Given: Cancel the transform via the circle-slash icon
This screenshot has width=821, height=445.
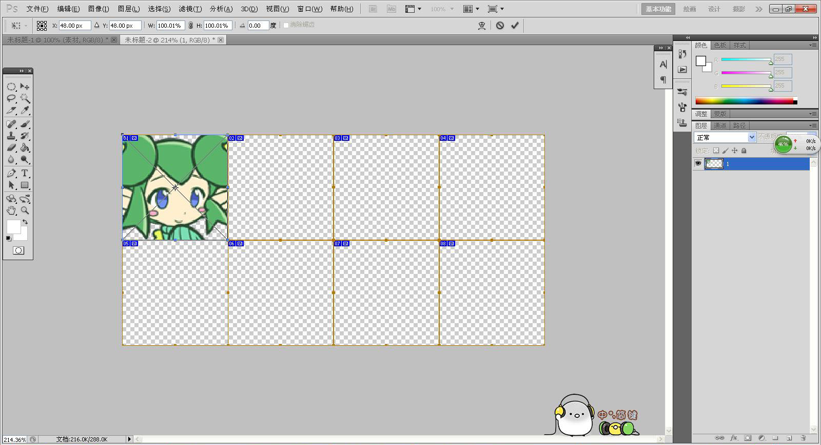Looking at the screenshot, I should coord(500,25).
